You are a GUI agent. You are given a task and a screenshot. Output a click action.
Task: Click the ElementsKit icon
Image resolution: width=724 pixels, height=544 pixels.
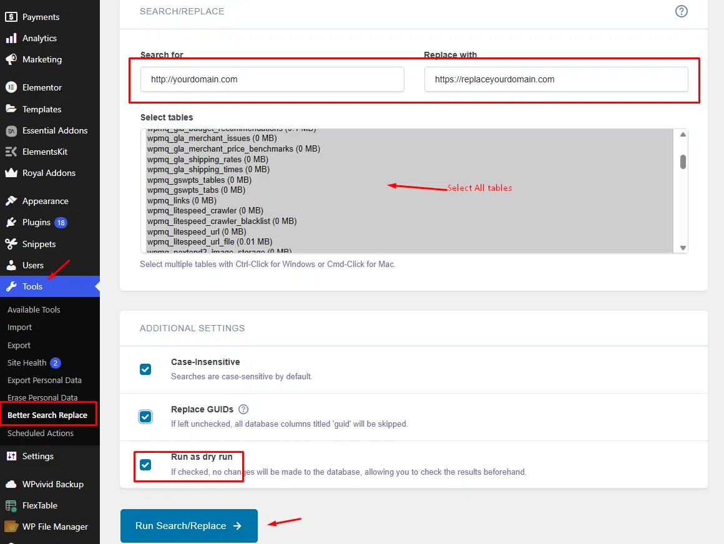(x=11, y=152)
